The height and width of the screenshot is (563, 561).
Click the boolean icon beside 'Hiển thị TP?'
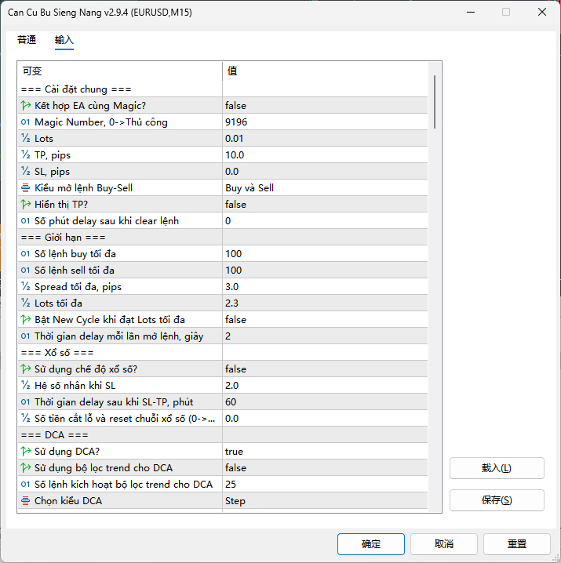tap(25, 205)
